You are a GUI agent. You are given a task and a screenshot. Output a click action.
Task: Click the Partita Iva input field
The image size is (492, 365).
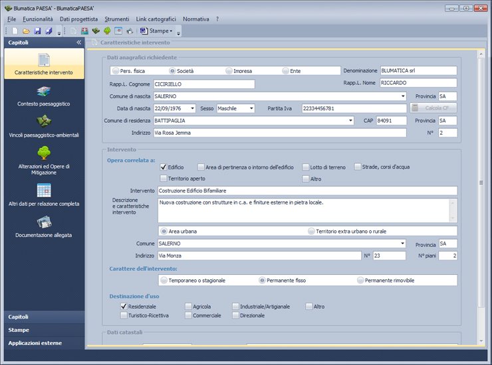[x=353, y=108]
